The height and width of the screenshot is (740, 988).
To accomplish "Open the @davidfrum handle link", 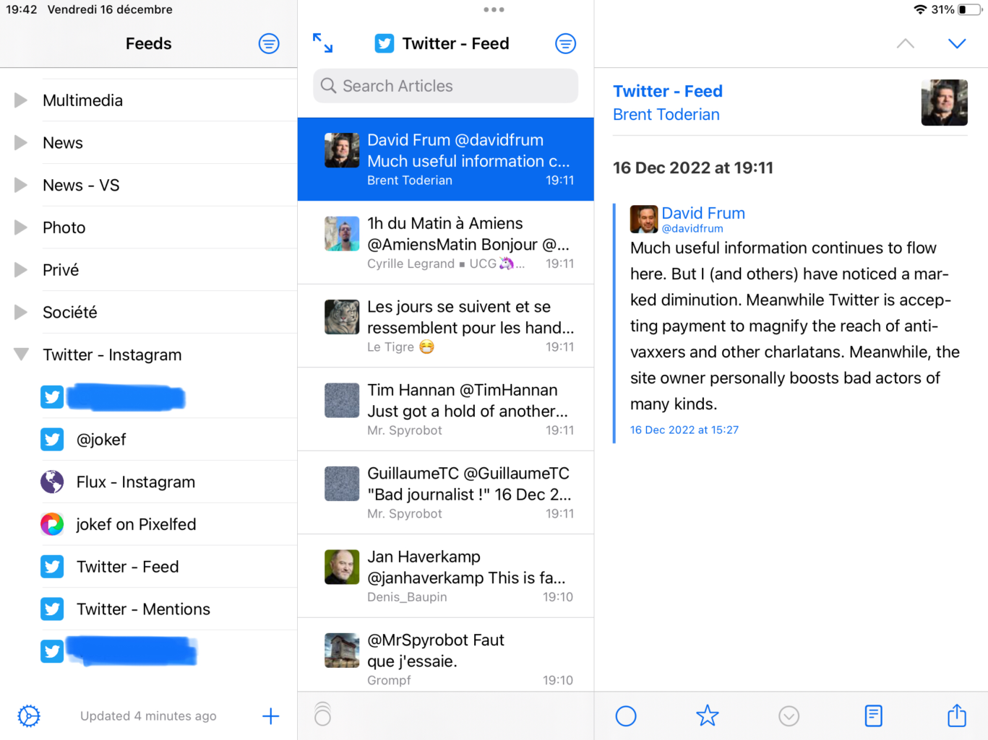I will 692,228.
